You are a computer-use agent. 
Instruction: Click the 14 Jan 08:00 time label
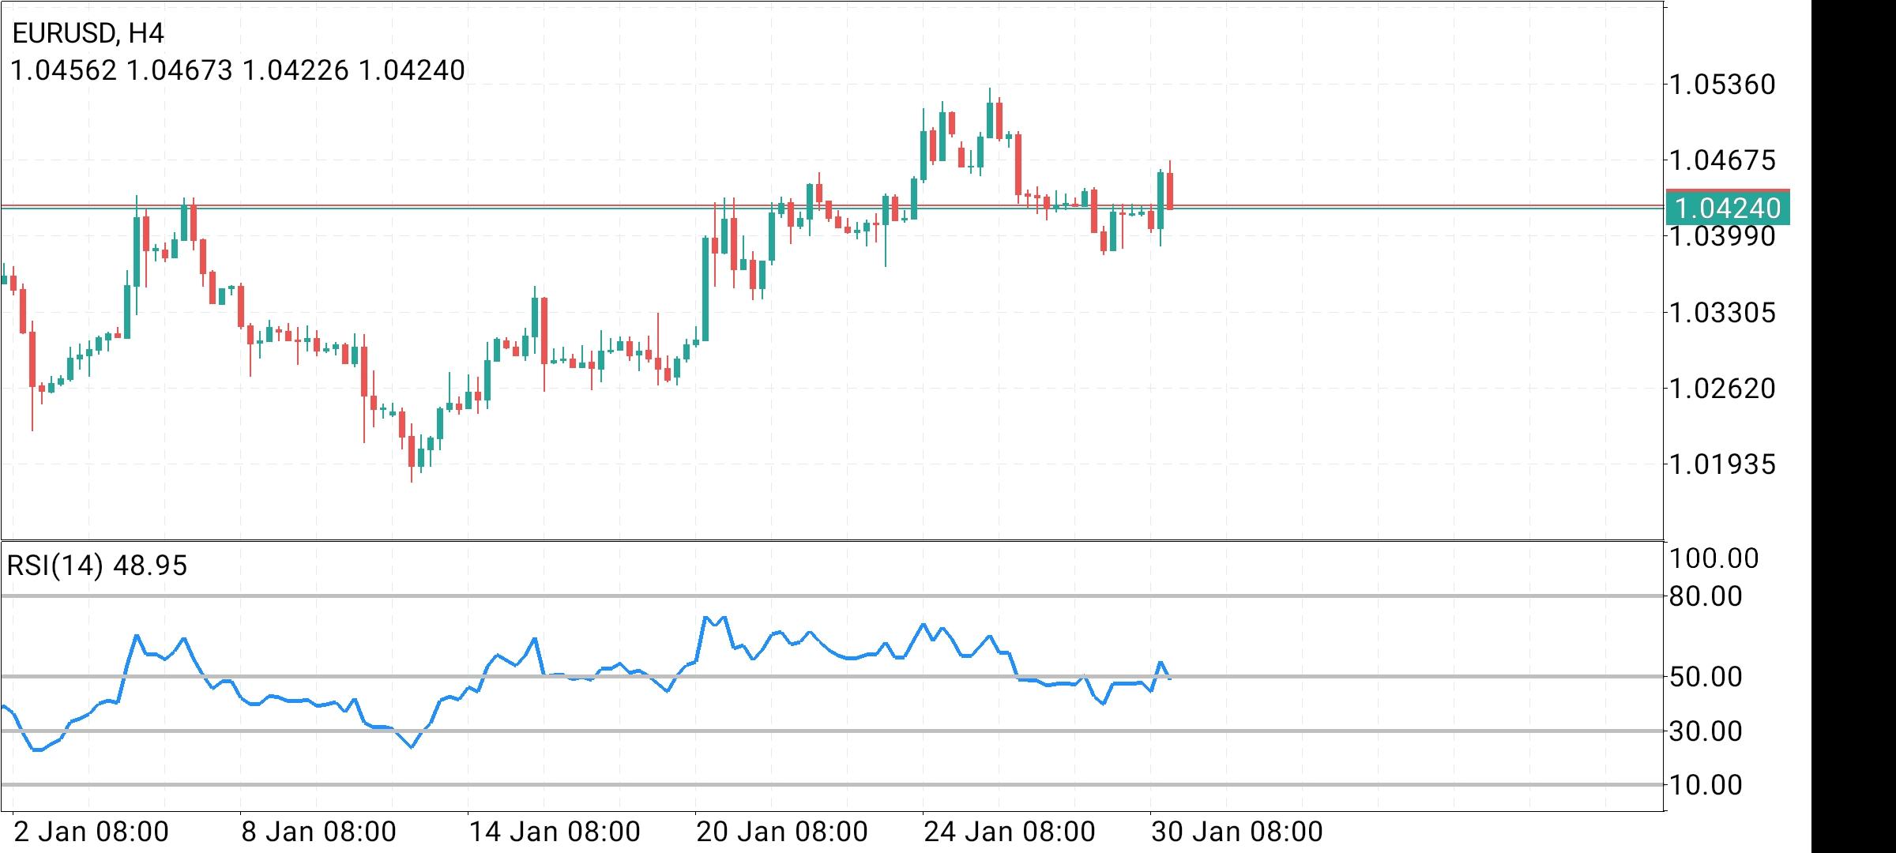point(555,832)
